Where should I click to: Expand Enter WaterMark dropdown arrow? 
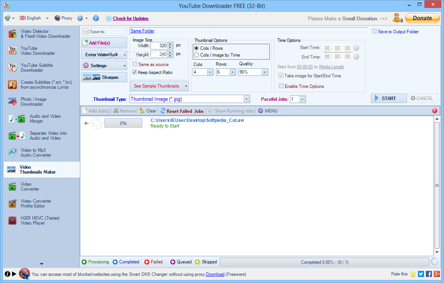click(x=124, y=55)
